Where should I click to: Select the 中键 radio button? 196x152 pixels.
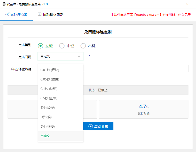click(x=62, y=46)
